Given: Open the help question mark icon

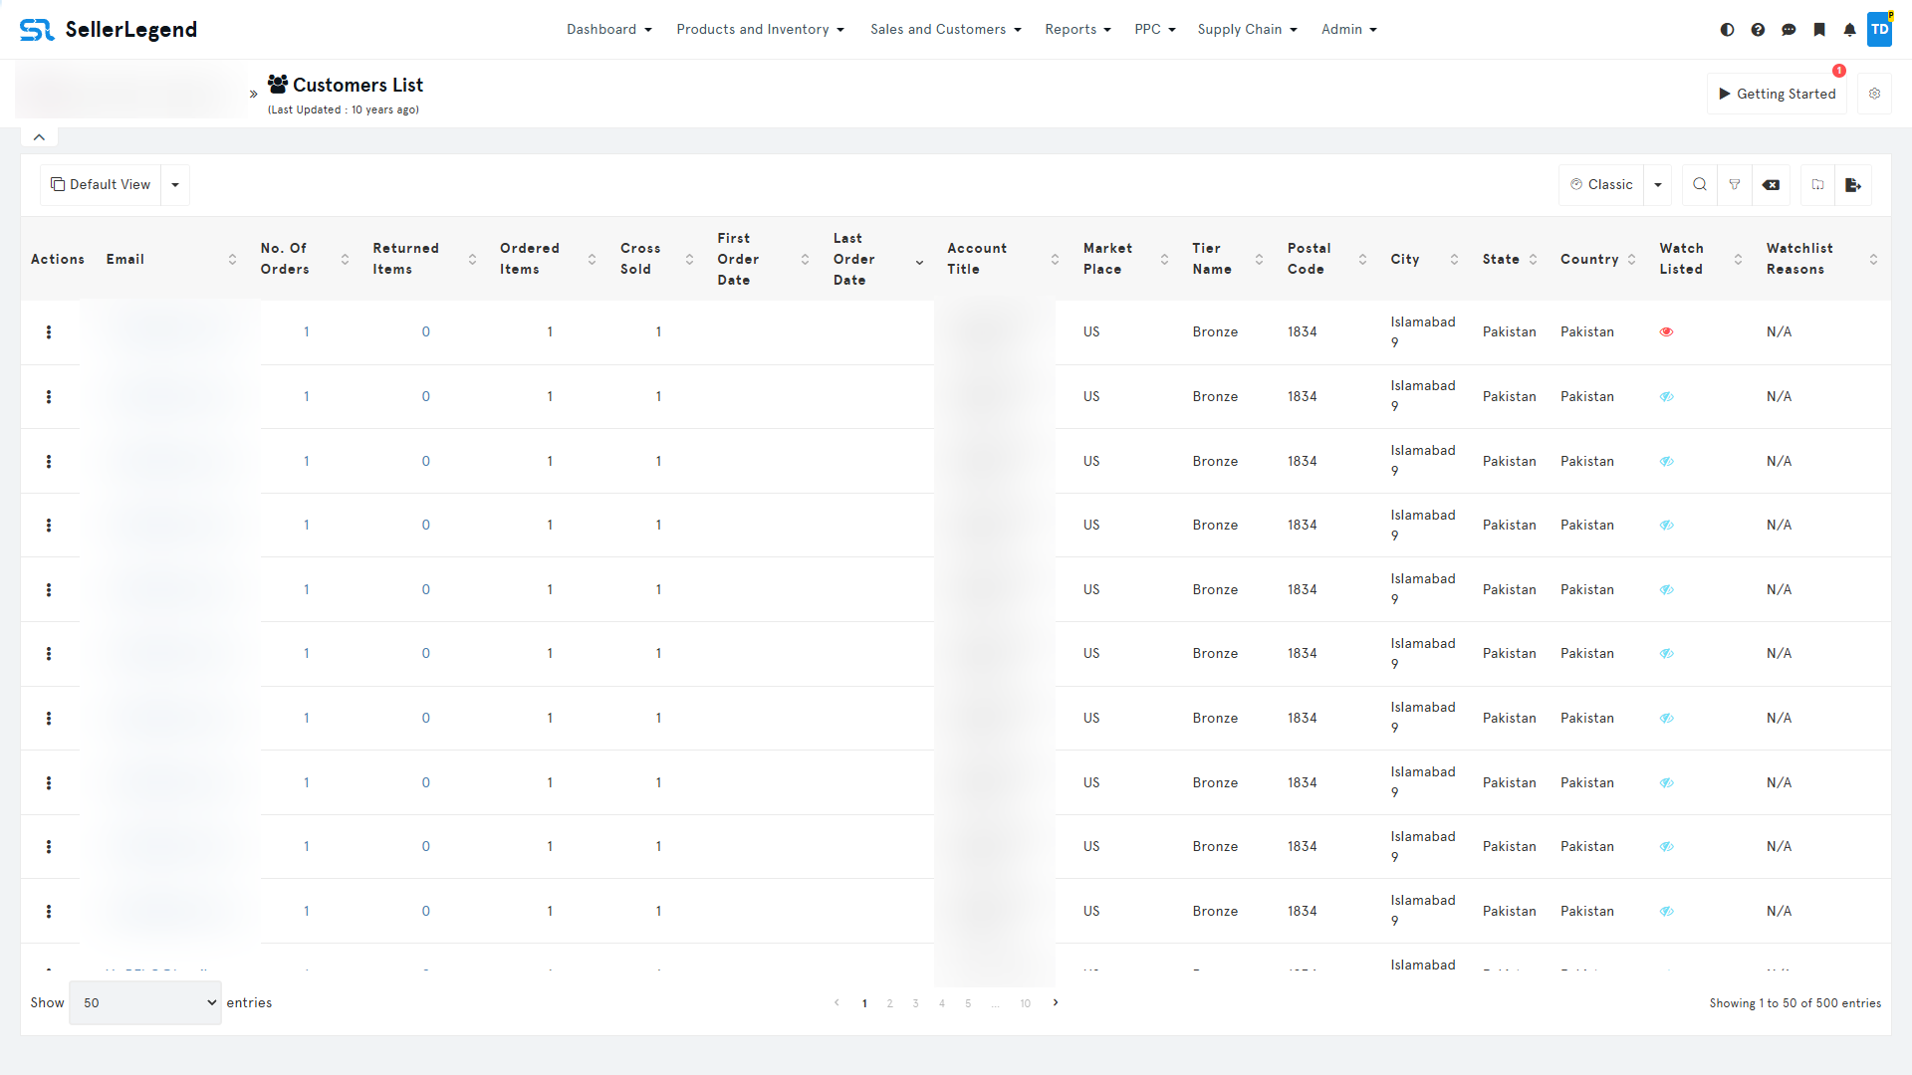Looking at the screenshot, I should (x=1759, y=30).
